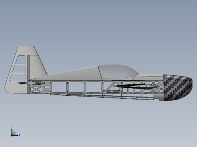Select the wing root airfoil near nose
The image size is (197, 147).
coord(136,86)
